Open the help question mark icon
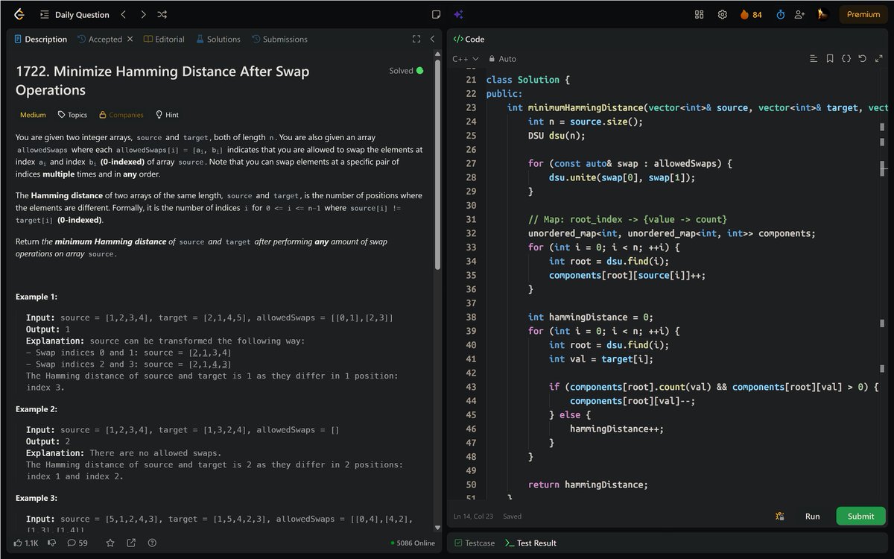 click(152, 543)
